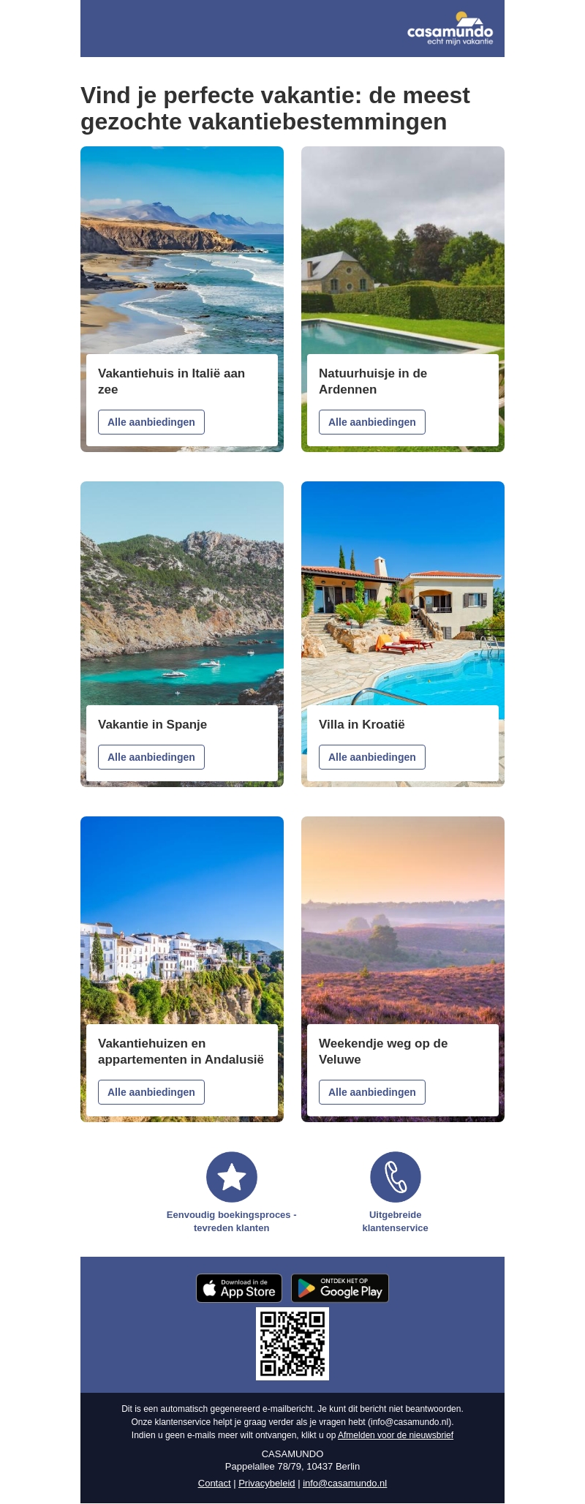
Task: Click Eenvoudig boekingsproces tevreden klanten text
Action: pos(232,1221)
